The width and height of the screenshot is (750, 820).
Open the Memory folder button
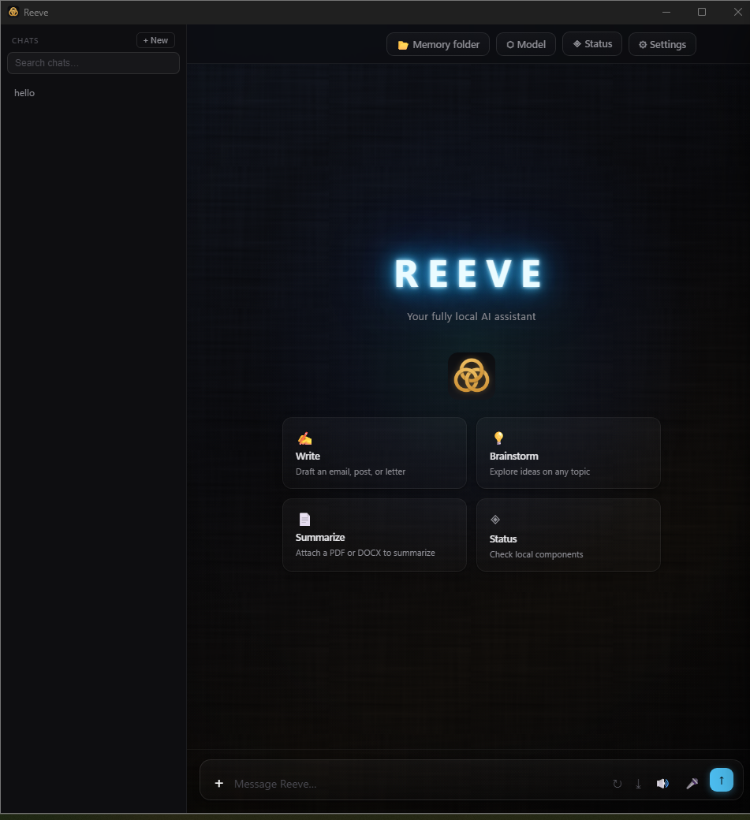point(438,44)
